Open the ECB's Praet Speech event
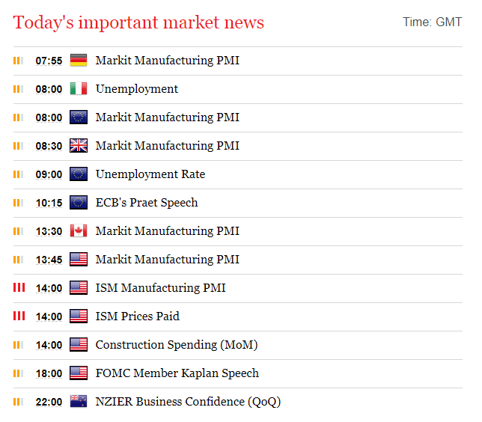The width and height of the screenshot is (482, 422). coord(147,203)
